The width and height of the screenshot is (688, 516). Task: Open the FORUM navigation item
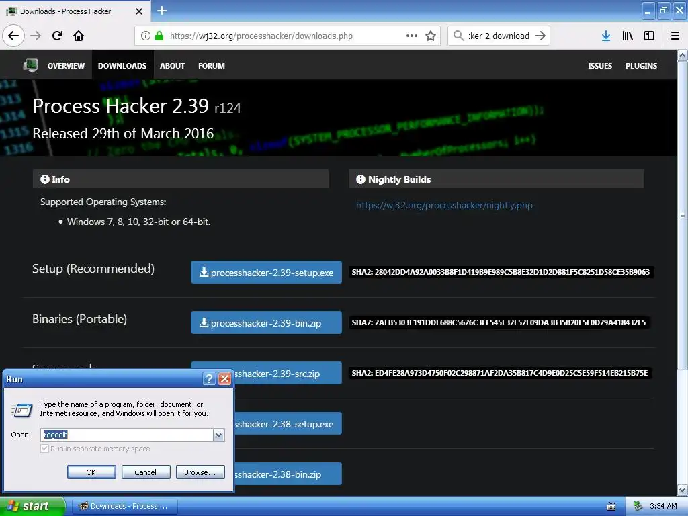[212, 66]
